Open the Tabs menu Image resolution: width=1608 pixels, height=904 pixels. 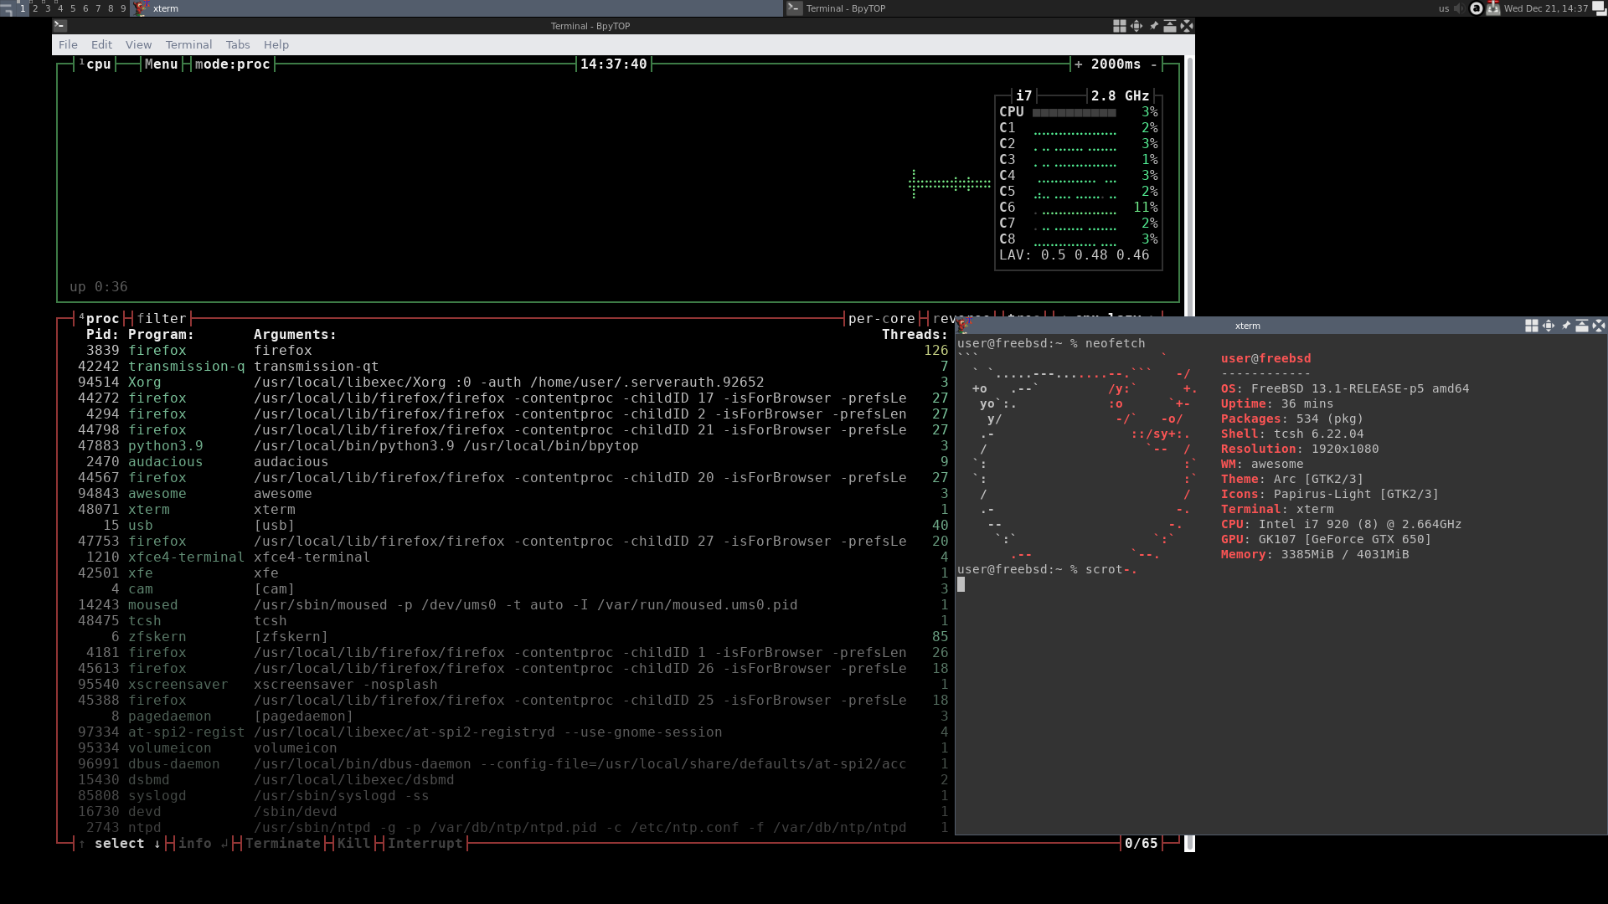(238, 44)
